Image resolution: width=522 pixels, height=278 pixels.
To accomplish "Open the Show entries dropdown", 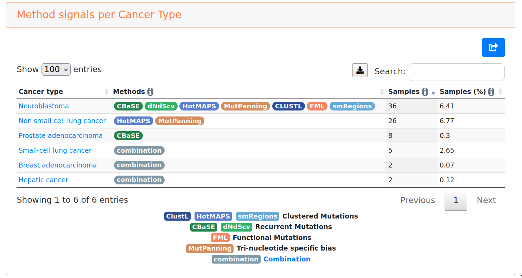I will pos(56,69).
